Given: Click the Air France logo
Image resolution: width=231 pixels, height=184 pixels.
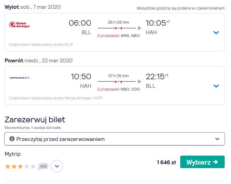Looking at the screenshot, I should (x=19, y=78).
